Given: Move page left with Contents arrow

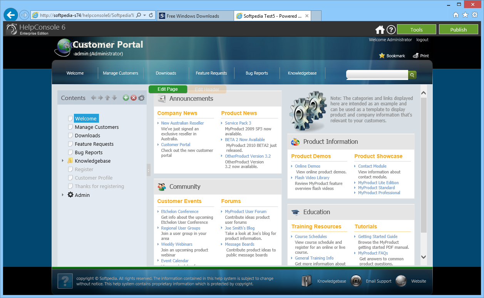Looking at the screenshot, I should point(94,98).
